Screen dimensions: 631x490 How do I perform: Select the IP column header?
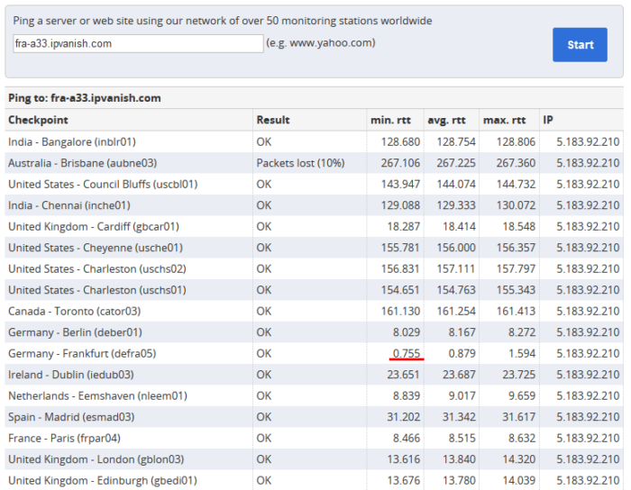click(548, 120)
